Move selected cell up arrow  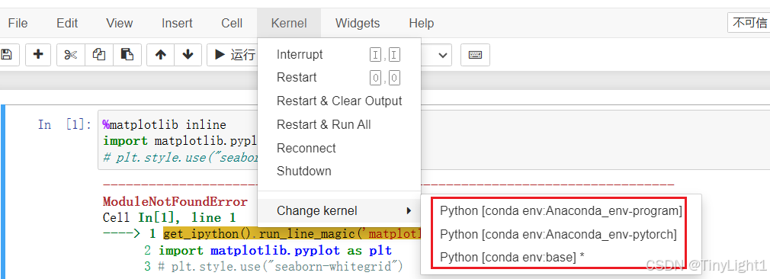click(x=161, y=55)
